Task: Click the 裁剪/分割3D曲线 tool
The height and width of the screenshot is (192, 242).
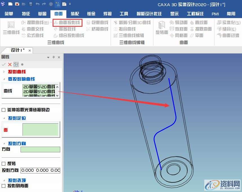Action: 135,23
